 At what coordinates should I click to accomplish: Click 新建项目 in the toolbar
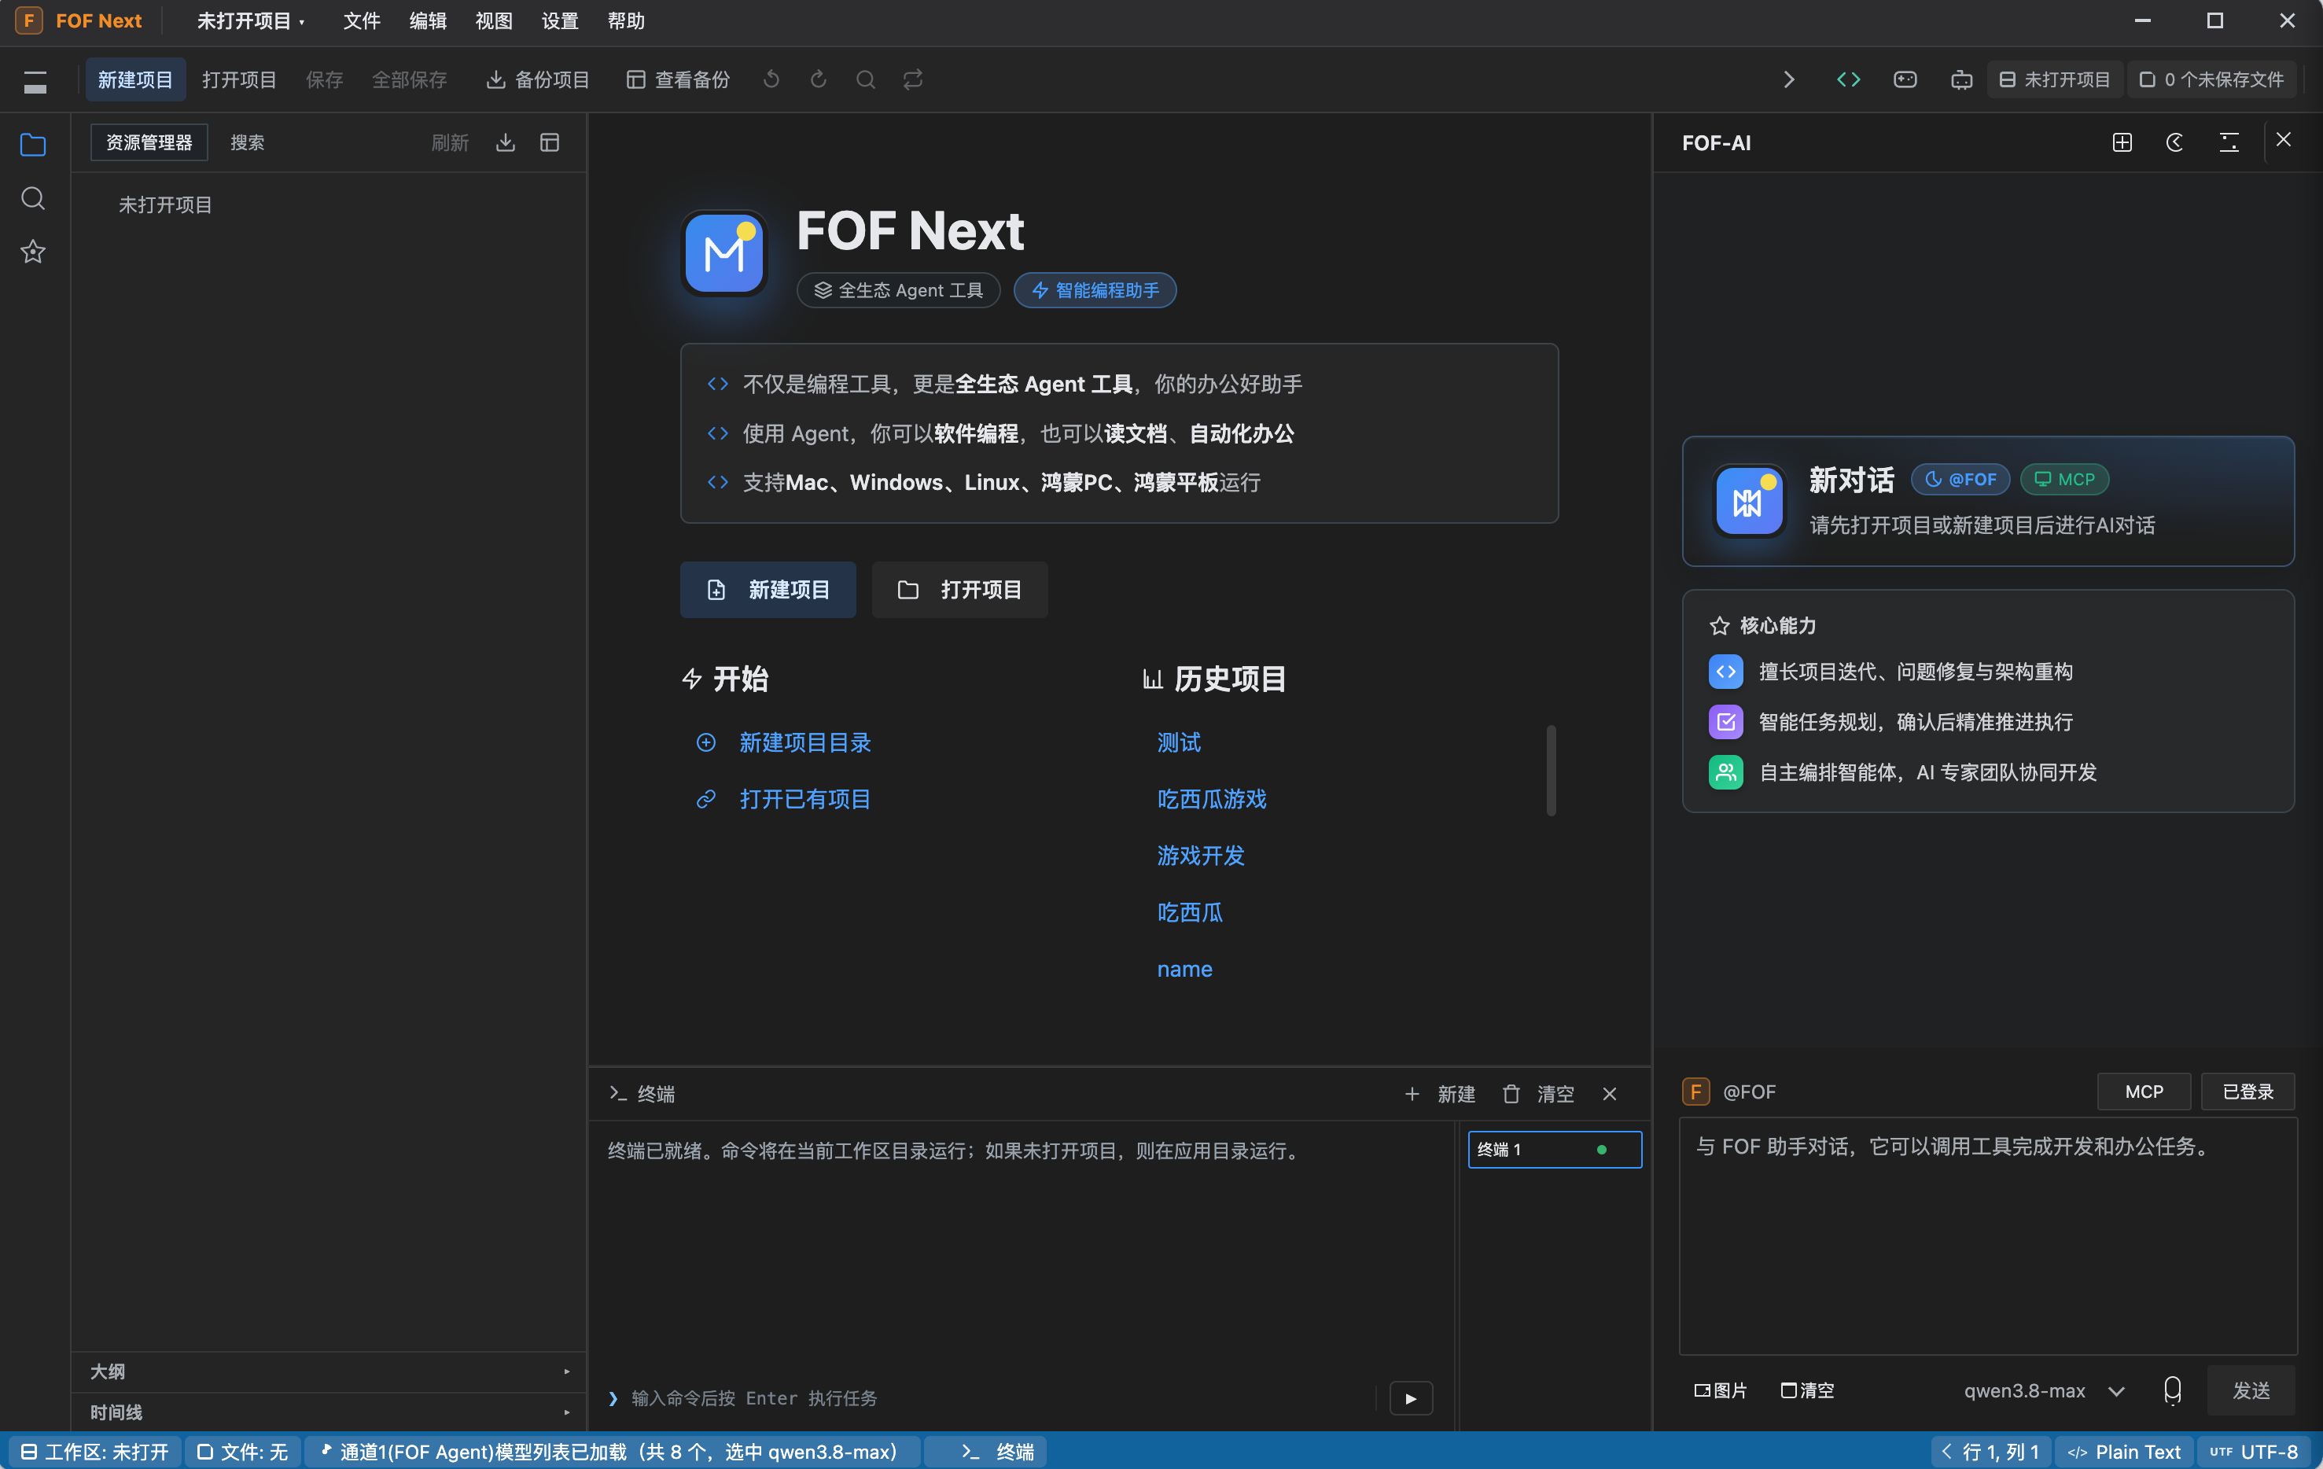click(x=135, y=80)
